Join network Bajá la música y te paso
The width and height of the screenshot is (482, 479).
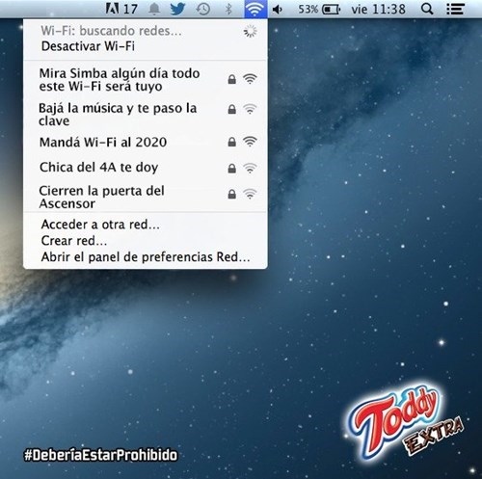(146, 115)
